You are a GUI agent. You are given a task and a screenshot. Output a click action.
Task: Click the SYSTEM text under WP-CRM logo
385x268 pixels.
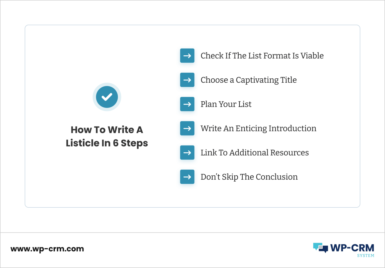click(x=366, y=255)
